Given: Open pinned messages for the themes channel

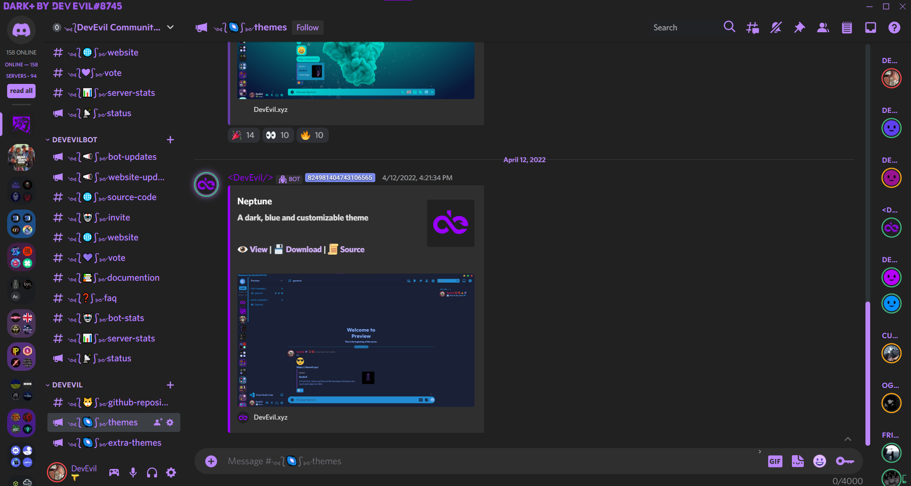Looking at the screenshot, I should pyautogui.click(x=799, y=27).
